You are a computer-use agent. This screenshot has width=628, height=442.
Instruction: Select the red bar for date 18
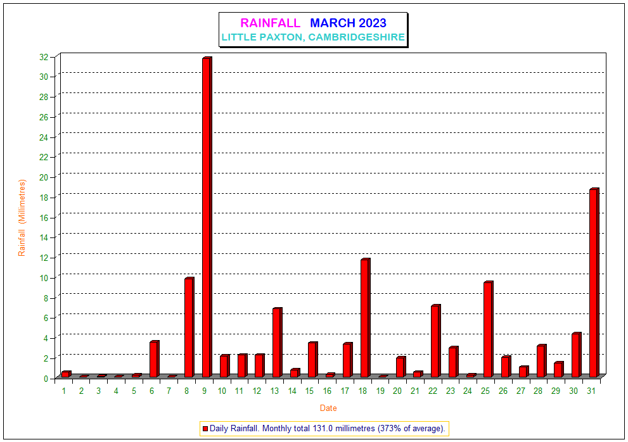(x=365, y=318)
